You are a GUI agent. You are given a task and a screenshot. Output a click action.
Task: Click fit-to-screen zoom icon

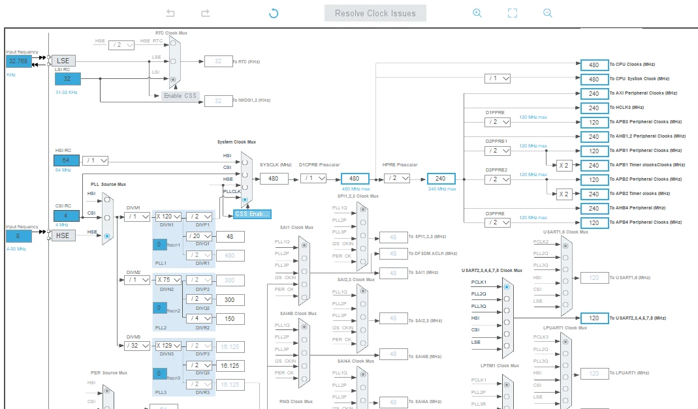(x=513, y=13)
